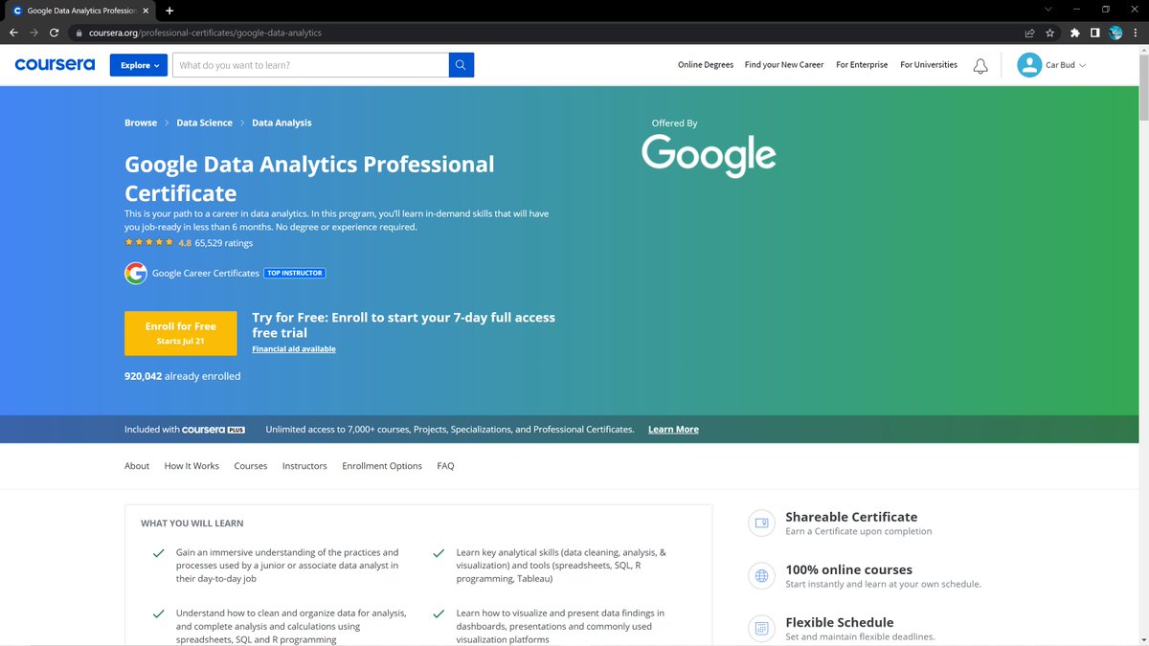This screenshot has height=646, width=1149.
Task: Open the Explore dropdown
Action: tap(138, 64)
